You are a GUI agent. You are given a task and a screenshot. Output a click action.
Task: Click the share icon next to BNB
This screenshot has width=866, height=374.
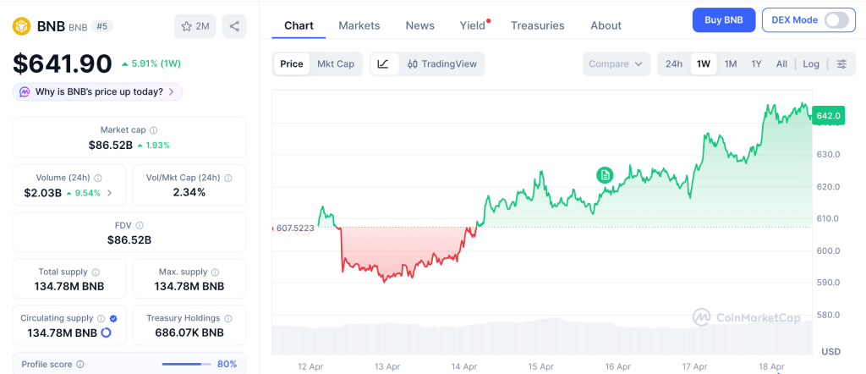[x=234, y=26]
